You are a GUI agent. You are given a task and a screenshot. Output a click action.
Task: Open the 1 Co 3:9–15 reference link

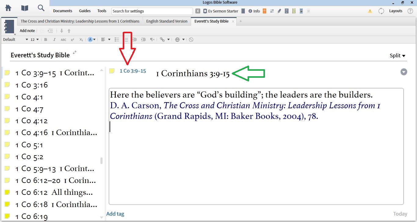[x=133, y=71]
